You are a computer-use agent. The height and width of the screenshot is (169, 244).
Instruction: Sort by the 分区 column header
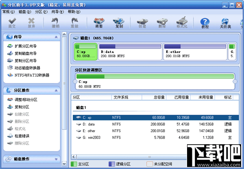[x=91, y=97]
